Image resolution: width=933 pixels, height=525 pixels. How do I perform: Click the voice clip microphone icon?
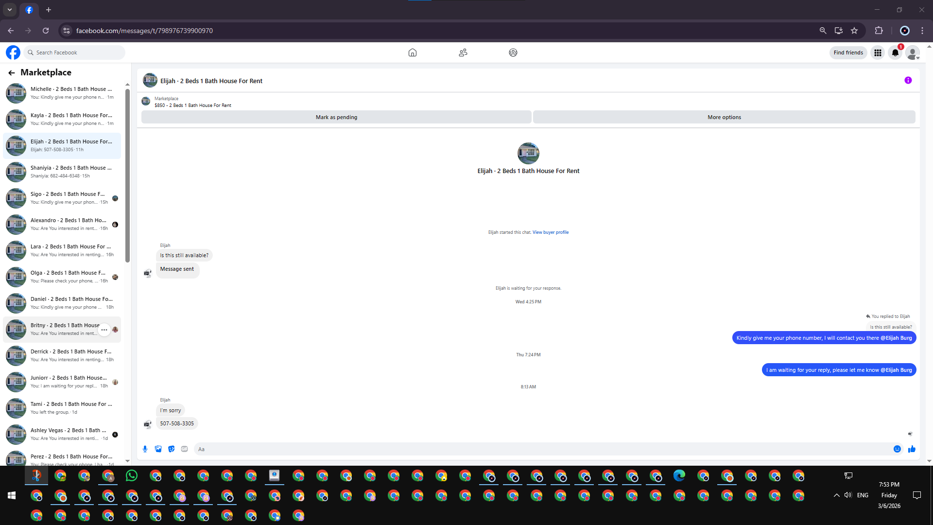coord(145,449)
